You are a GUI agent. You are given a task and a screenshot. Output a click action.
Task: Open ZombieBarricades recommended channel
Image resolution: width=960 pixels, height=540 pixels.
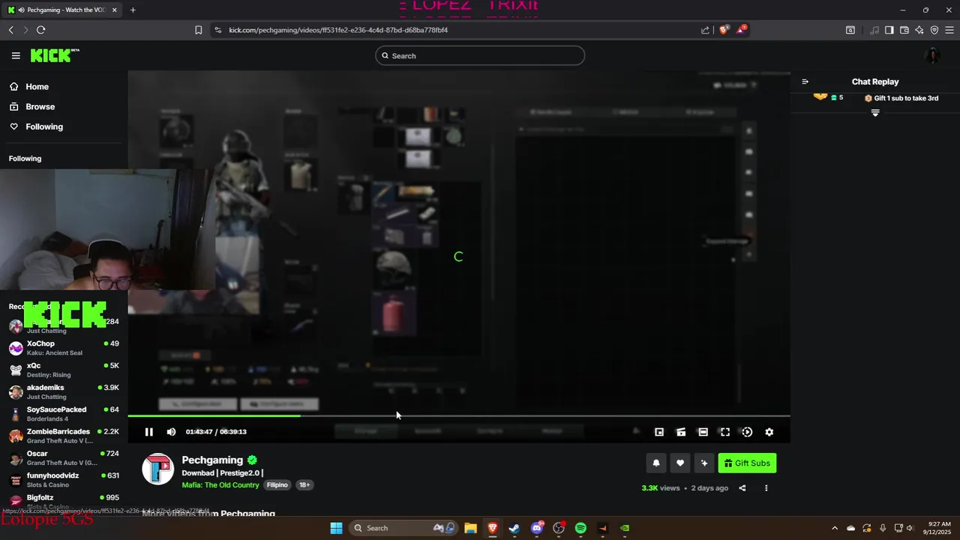click(x=64, y=436)
